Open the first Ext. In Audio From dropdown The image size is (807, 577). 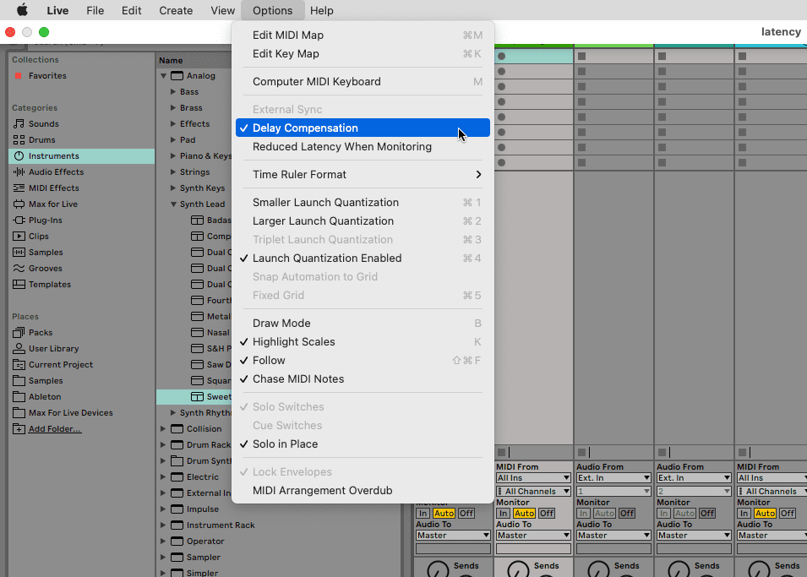click(x=613, y=477)
